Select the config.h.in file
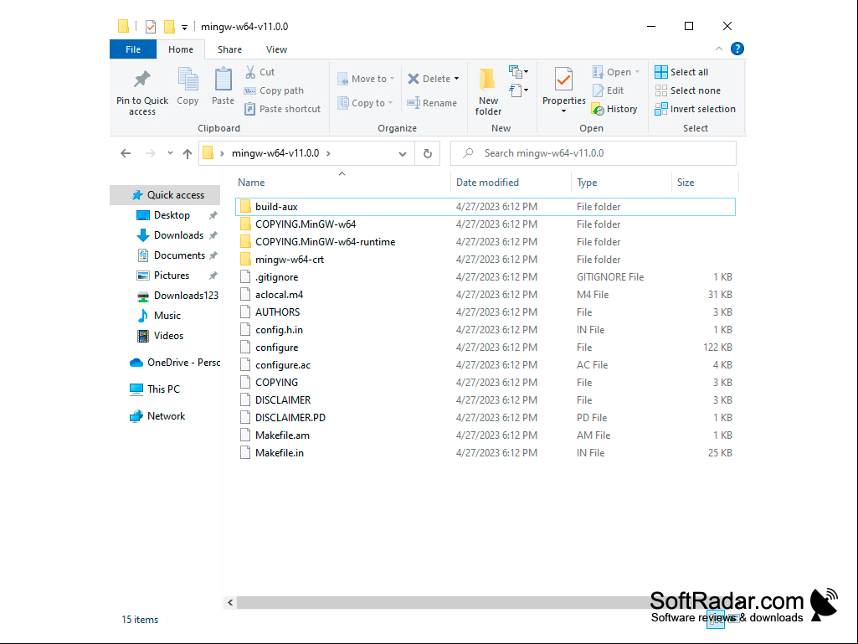This screenshot has width=858, height=644. (x=485, y=330)
